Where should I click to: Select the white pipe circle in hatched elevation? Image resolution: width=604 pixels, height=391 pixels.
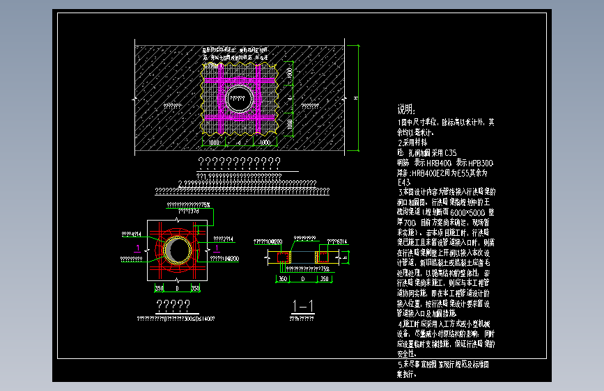coord(239,99)
